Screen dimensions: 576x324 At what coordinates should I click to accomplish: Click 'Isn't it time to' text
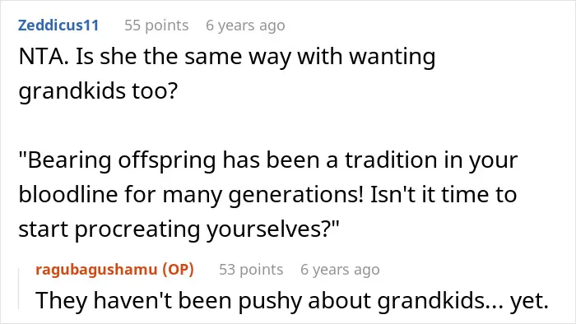pos(444,195)
